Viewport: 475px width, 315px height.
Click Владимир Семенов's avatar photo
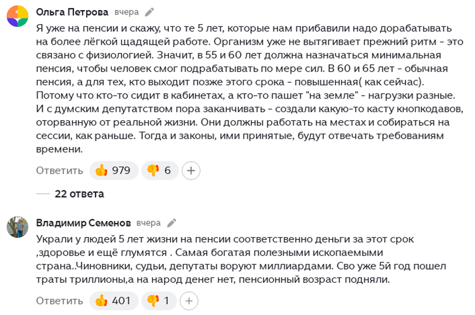(17, 227)
